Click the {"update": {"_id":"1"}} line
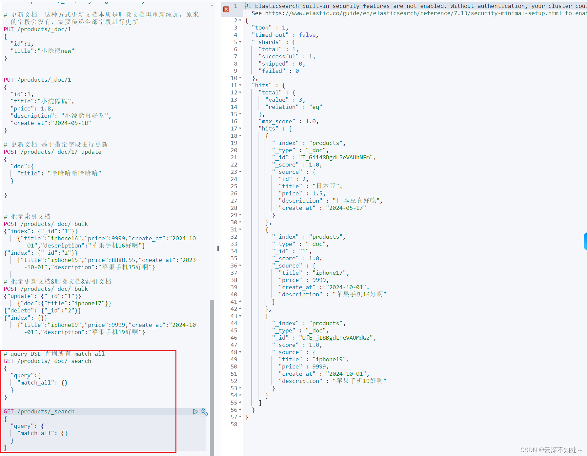 tap(42, 296)
